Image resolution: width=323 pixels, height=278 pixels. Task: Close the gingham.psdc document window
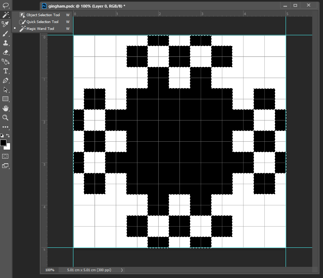308,5
